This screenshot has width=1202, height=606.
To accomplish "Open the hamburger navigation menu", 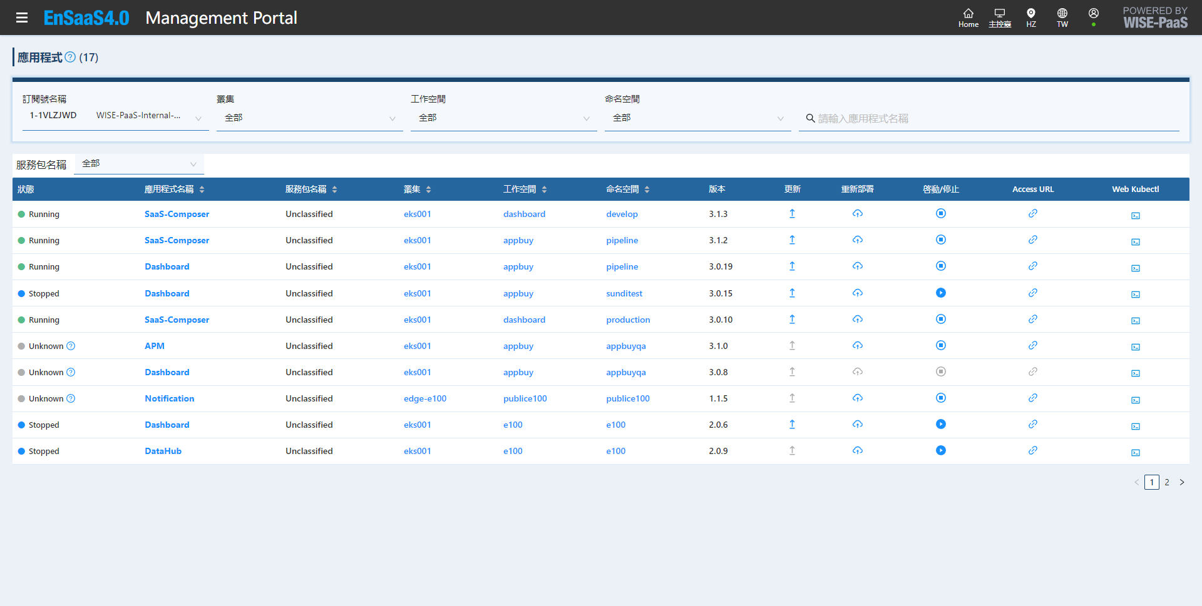I will [22, 18].
